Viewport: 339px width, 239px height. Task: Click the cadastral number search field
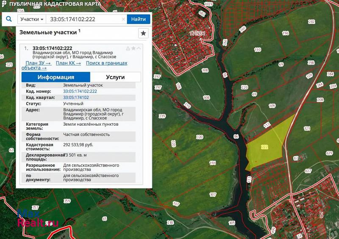[x=85, y=19]
